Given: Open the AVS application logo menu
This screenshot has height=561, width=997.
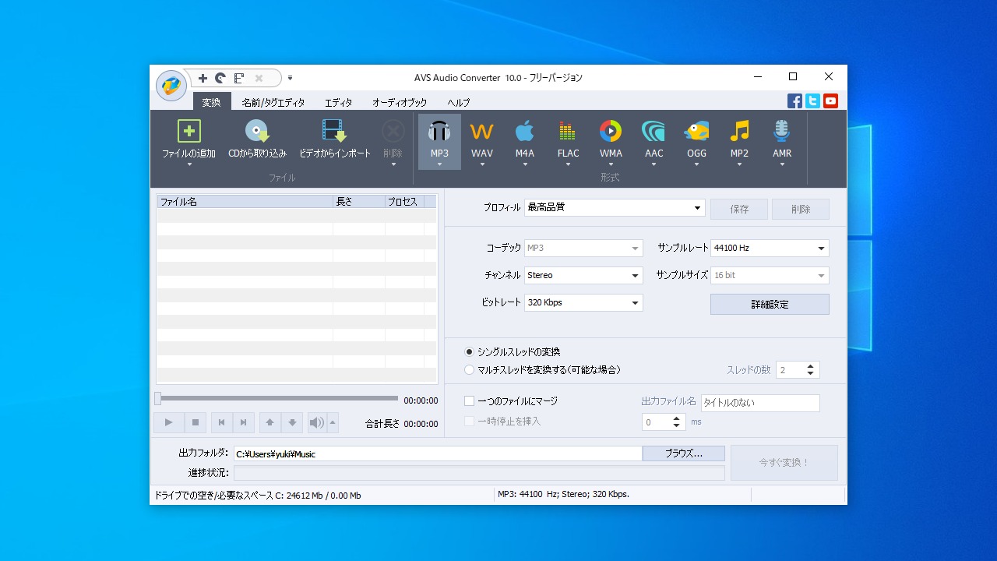Looking at the screenshot, I should [171, 85].
